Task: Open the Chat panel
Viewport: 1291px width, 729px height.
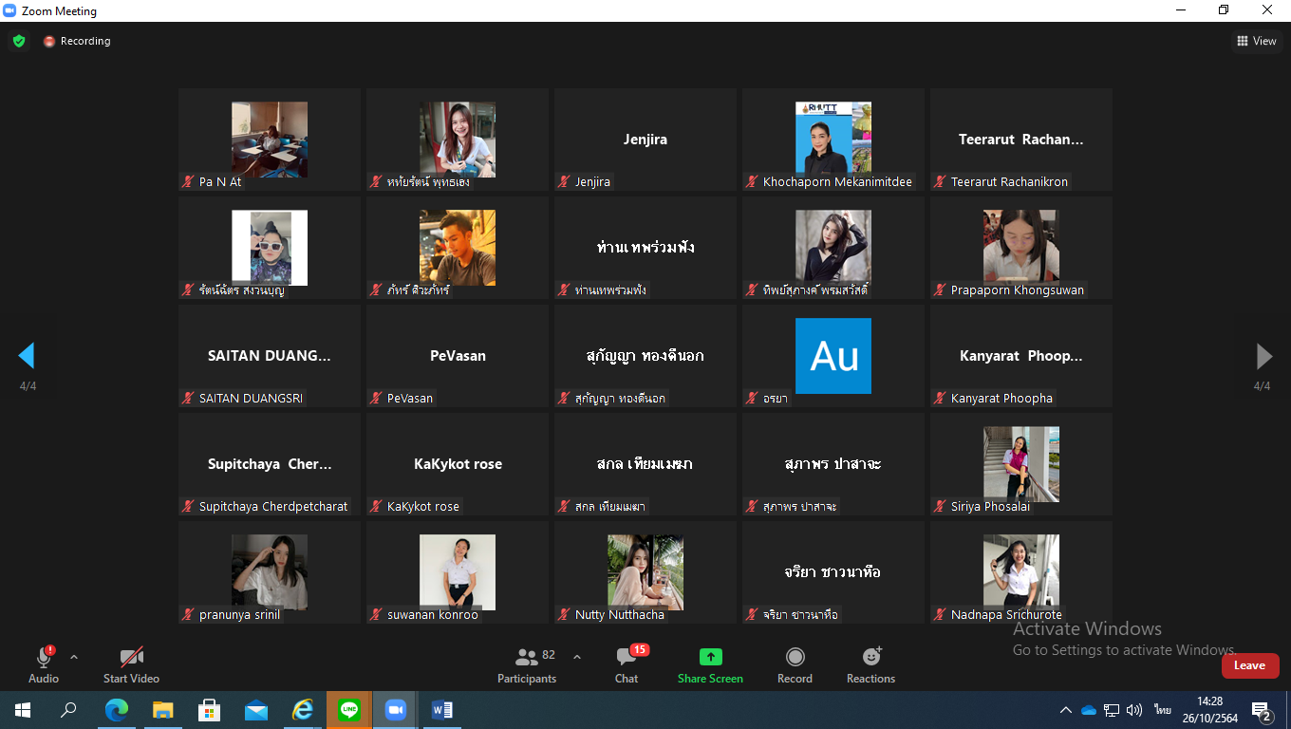Action: coord(627,664)
